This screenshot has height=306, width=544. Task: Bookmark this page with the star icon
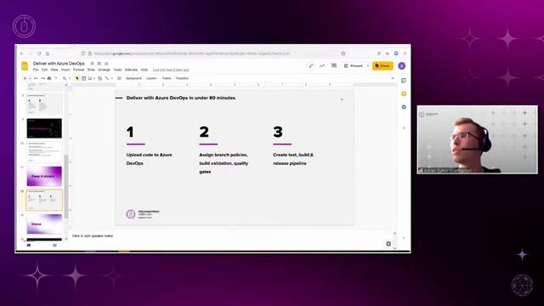click(x=343, y=54)
